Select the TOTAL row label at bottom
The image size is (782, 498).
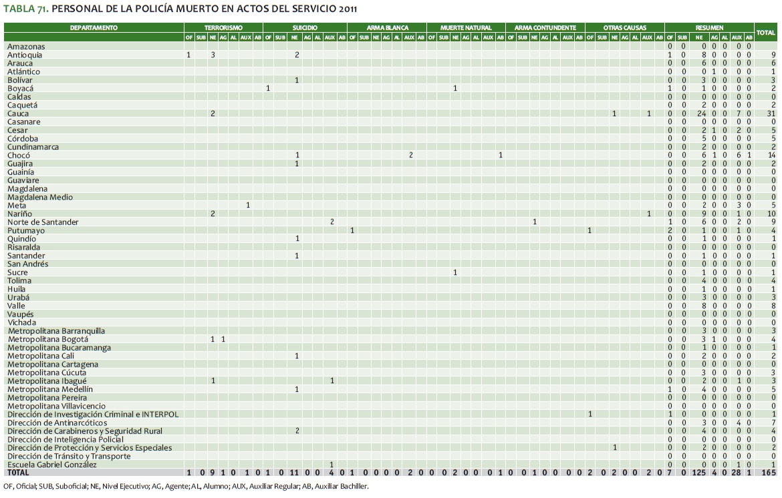[x=17, y=473]
